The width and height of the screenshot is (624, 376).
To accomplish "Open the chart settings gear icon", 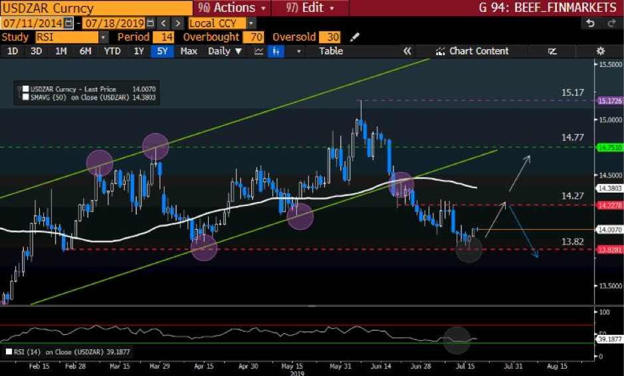I will (x=600, y=51).
